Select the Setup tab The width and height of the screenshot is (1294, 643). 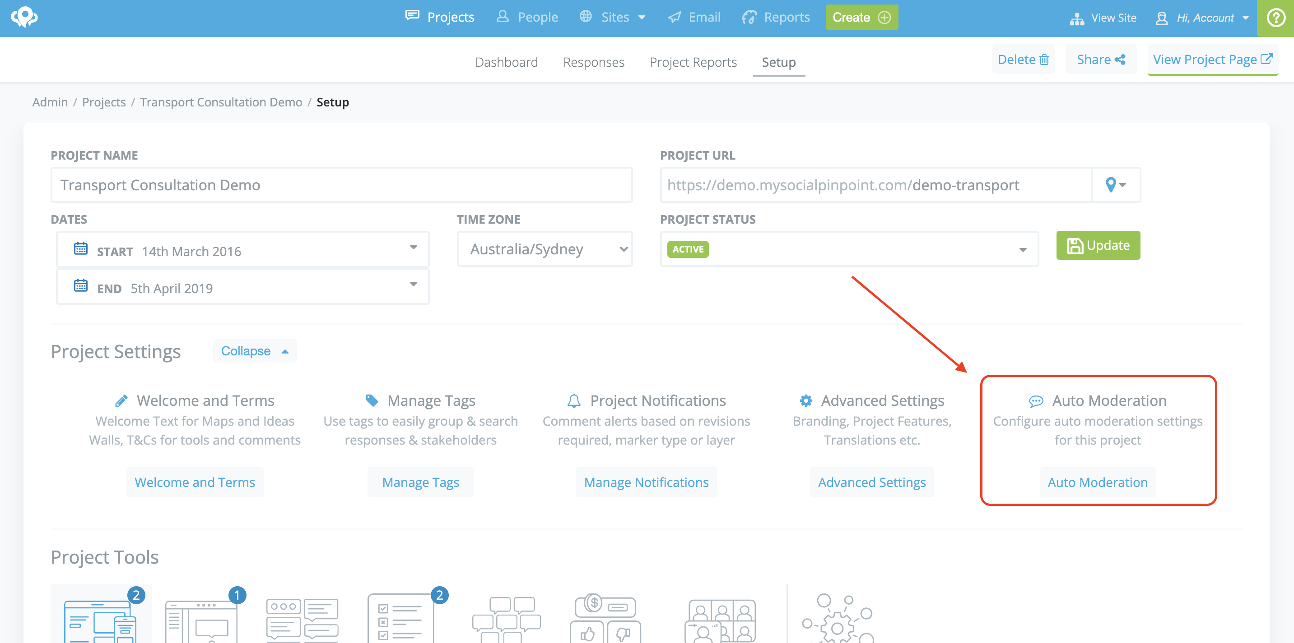point(778,62)
